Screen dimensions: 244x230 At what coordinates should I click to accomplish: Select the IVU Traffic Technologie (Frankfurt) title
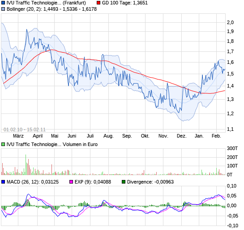[46, 3]
